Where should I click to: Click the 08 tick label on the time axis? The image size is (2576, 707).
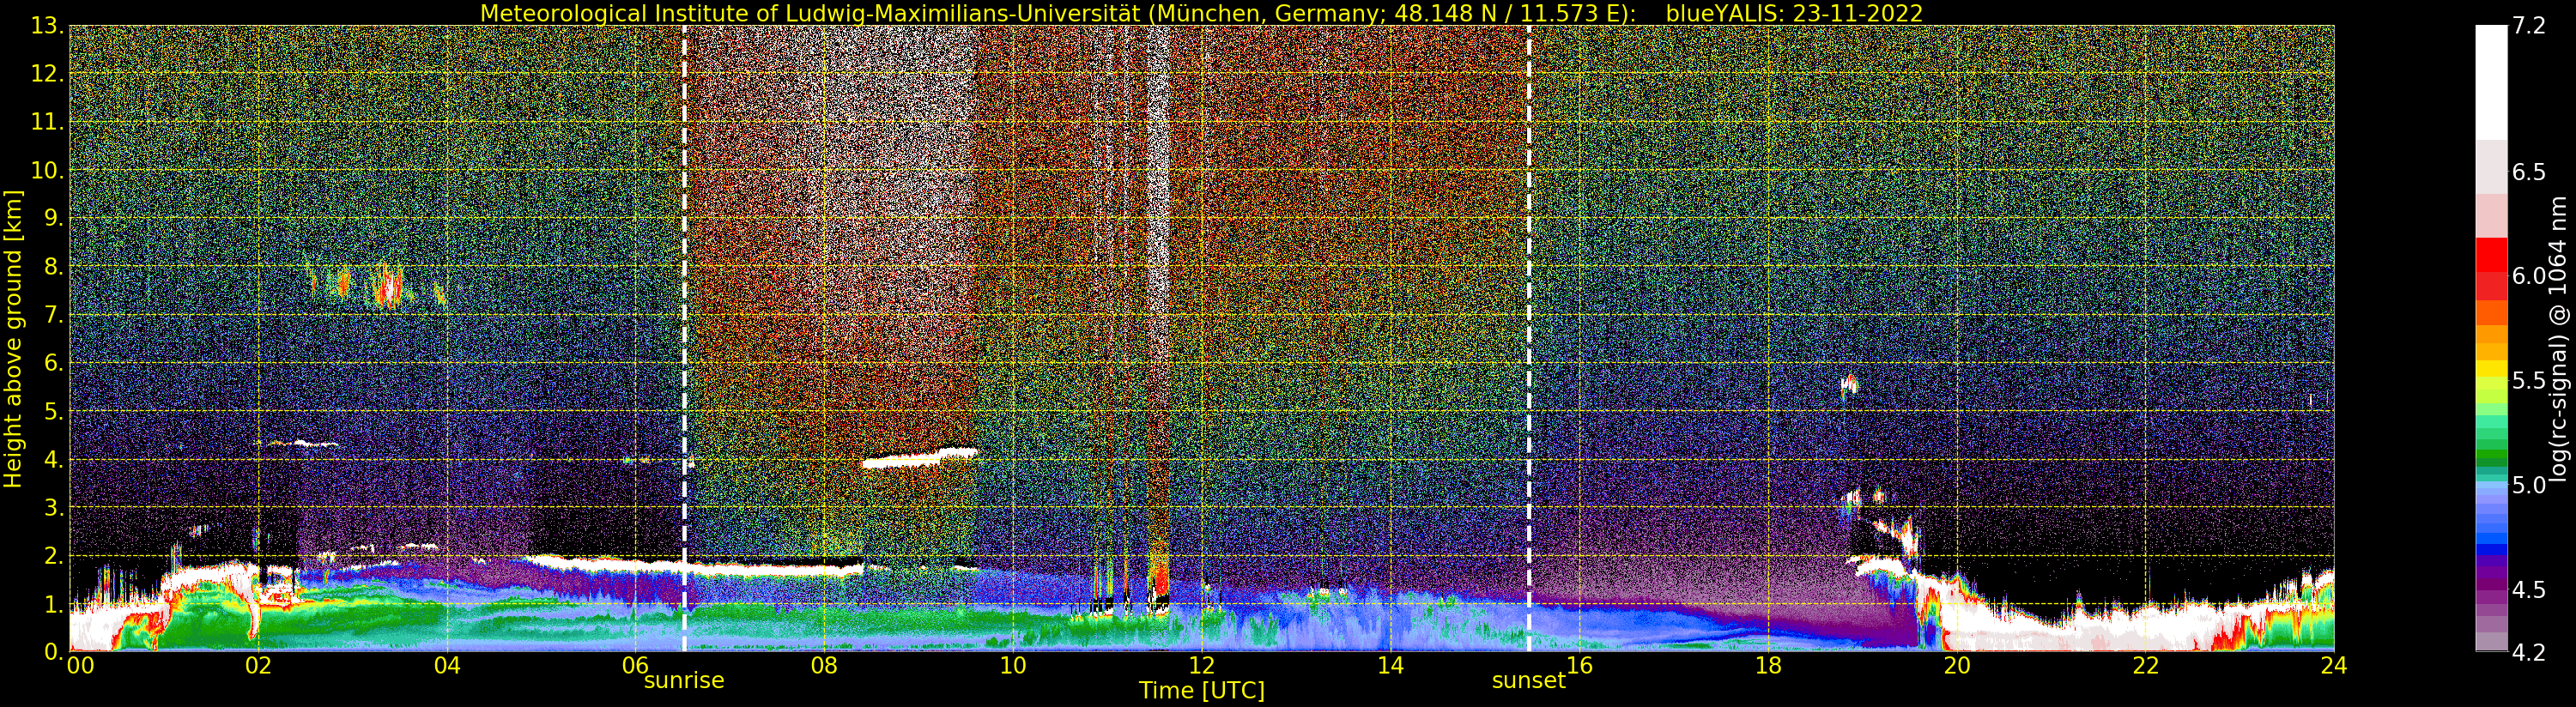pyautogui.click(x=824, y=665)
